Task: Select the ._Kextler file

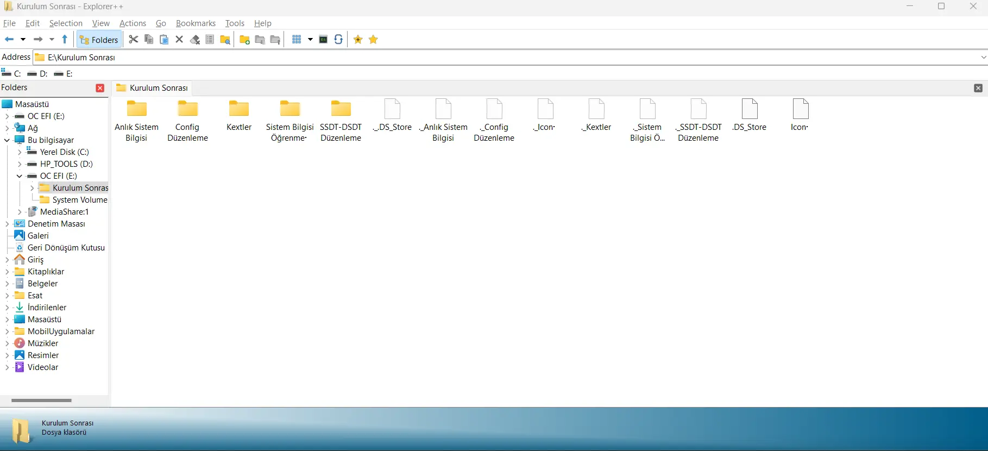Action: pos(596,115)
